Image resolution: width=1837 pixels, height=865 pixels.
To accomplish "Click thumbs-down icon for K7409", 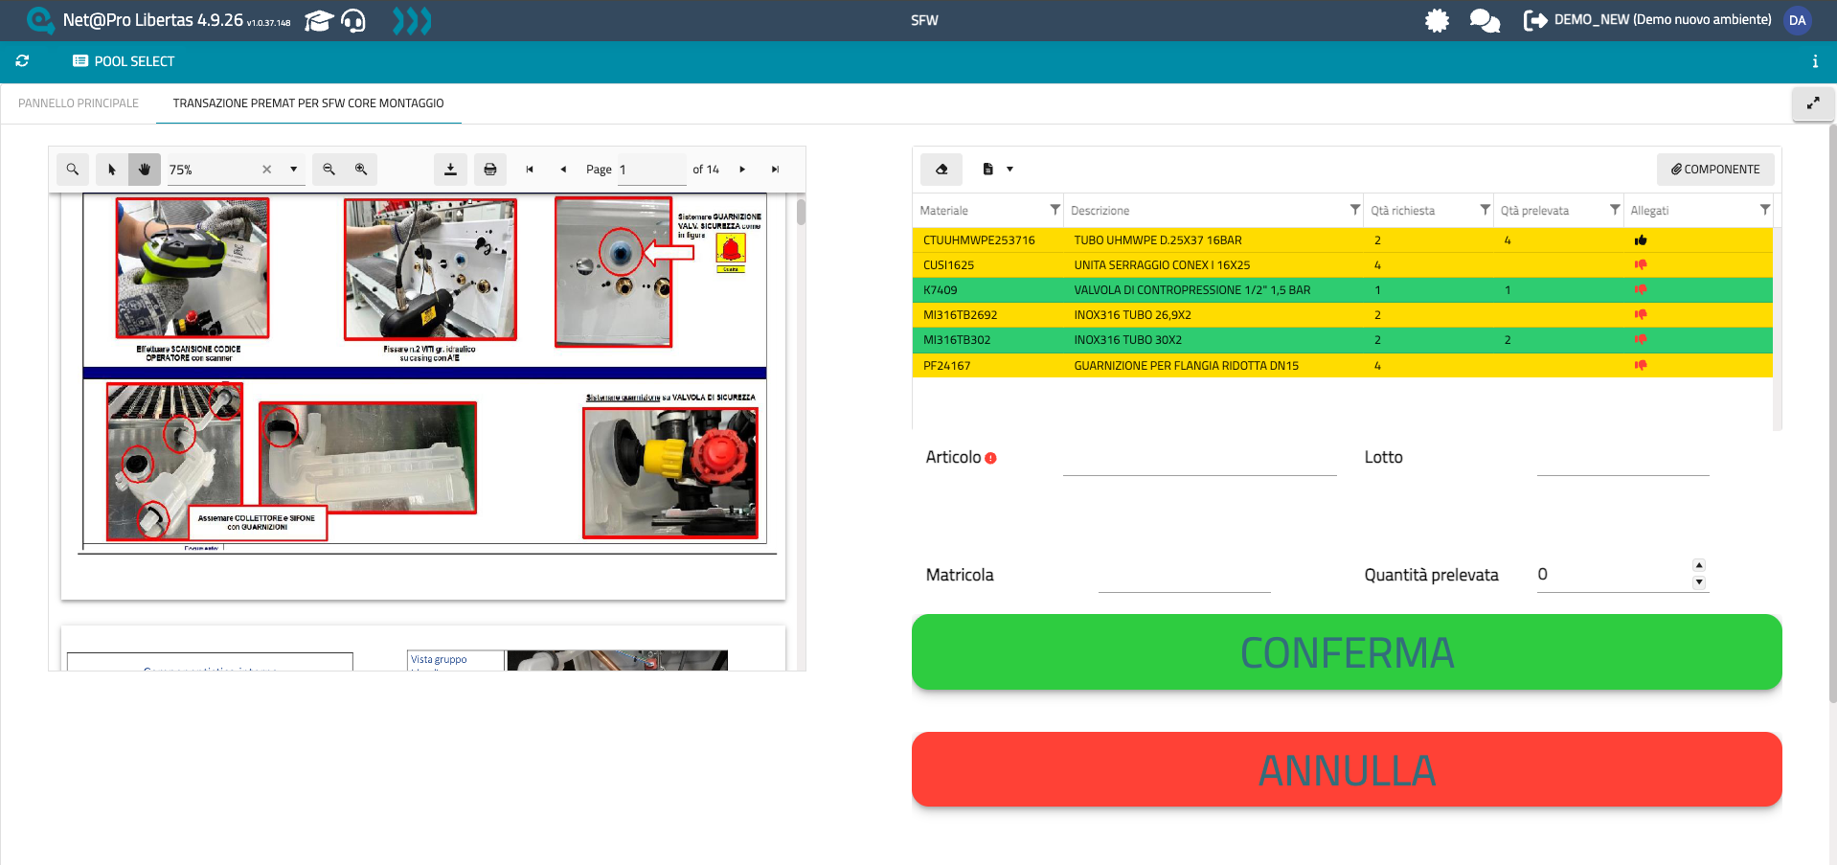I will [1641, 290].
